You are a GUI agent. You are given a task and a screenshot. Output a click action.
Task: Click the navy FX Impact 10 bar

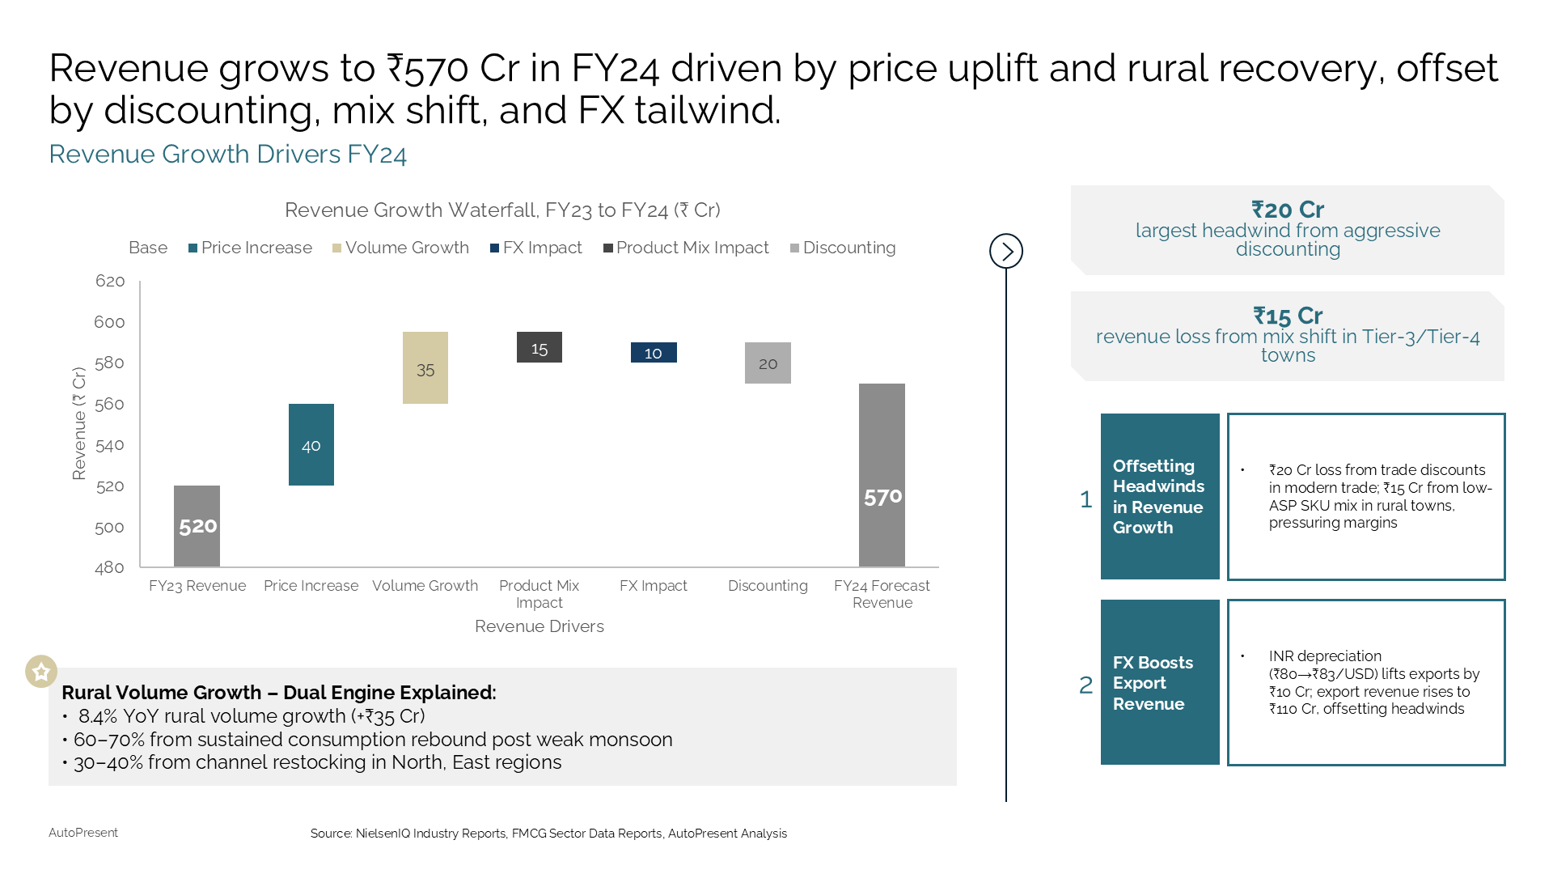654,352
